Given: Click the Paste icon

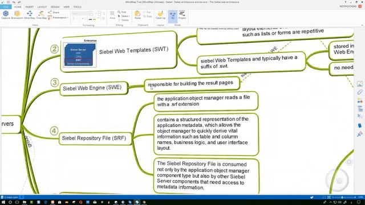Looking at the screenshot, I should tap(137, 15).
